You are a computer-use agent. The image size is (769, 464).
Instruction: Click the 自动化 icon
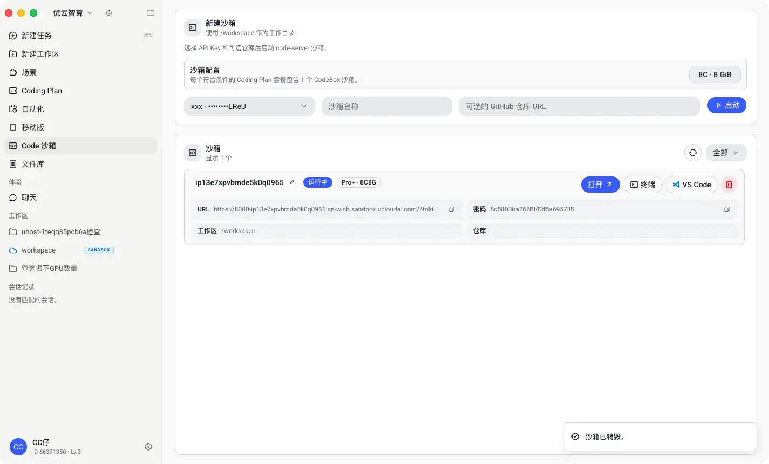[13, 109]
